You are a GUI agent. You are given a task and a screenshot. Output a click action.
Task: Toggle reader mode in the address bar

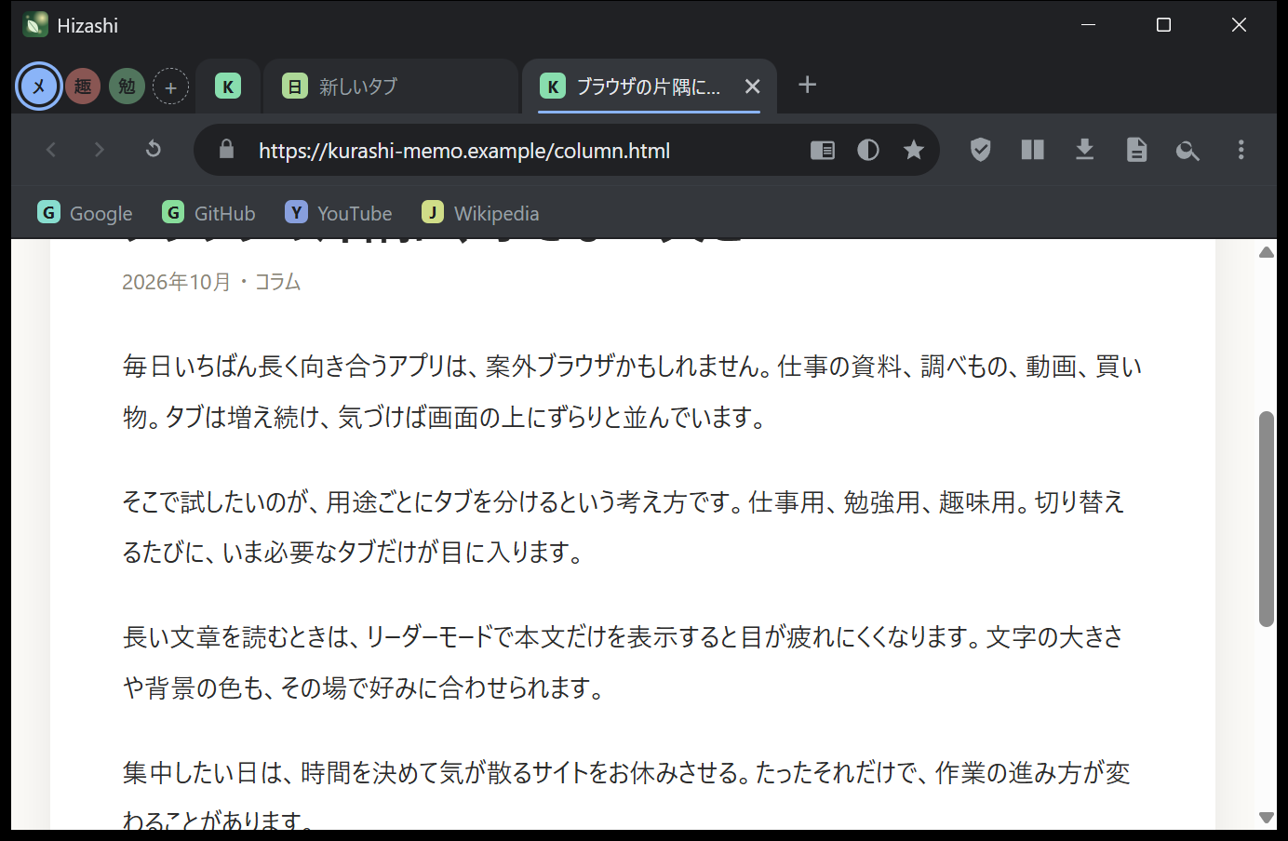(823, 150)
